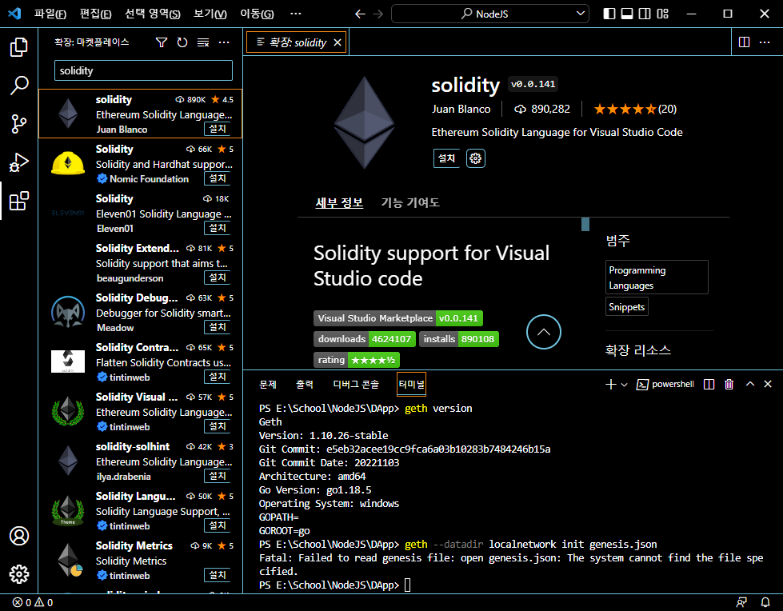Switch to the 출력 panel tab
The width and height of the screenshot is (783, 611).
pyautogui.click(x=305, y=385)
